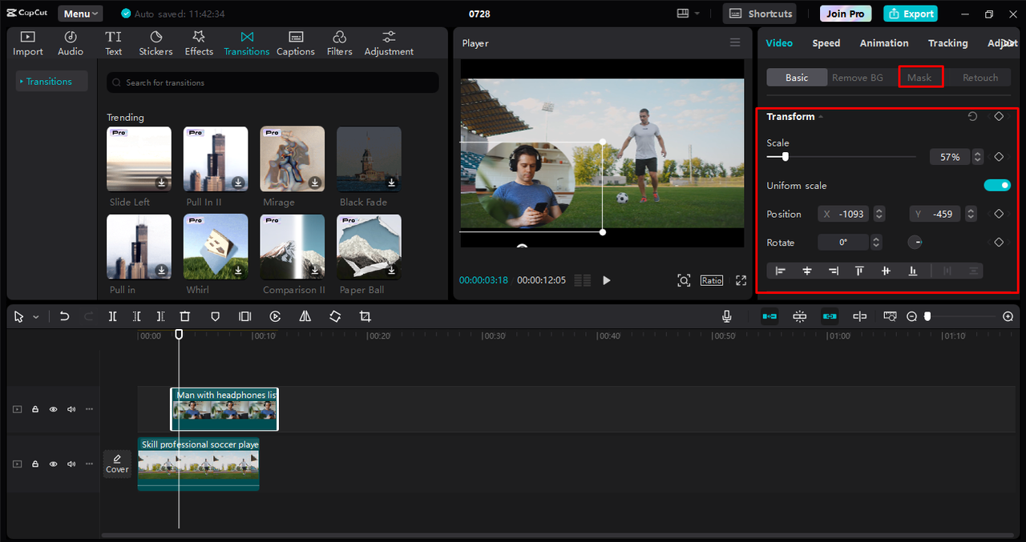Viewport: 1026px width, 542px height.
Task: Start voiceover recording with microphone
Action: pos(726,317)
